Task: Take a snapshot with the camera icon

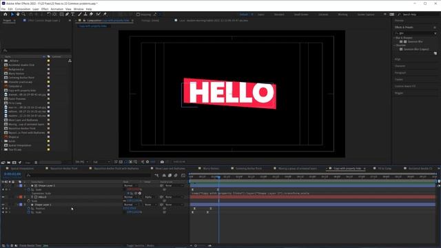Action: point(162,162)
